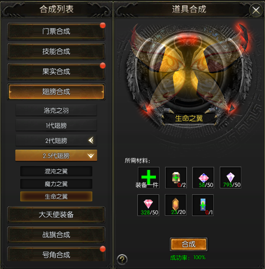The width and height of the screenshot is (265, 269).
Task: Open the 果实合成 category
Action: pos(56,72)
